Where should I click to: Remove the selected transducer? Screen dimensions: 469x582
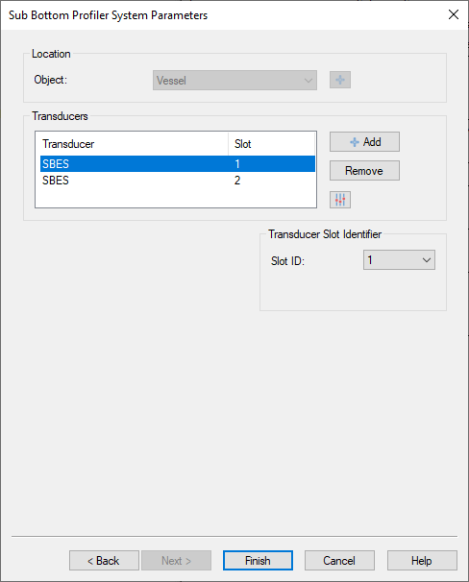point(364,171)
